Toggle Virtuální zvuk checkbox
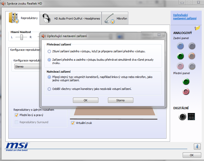The image size is (204, 161). coord(73,123)
